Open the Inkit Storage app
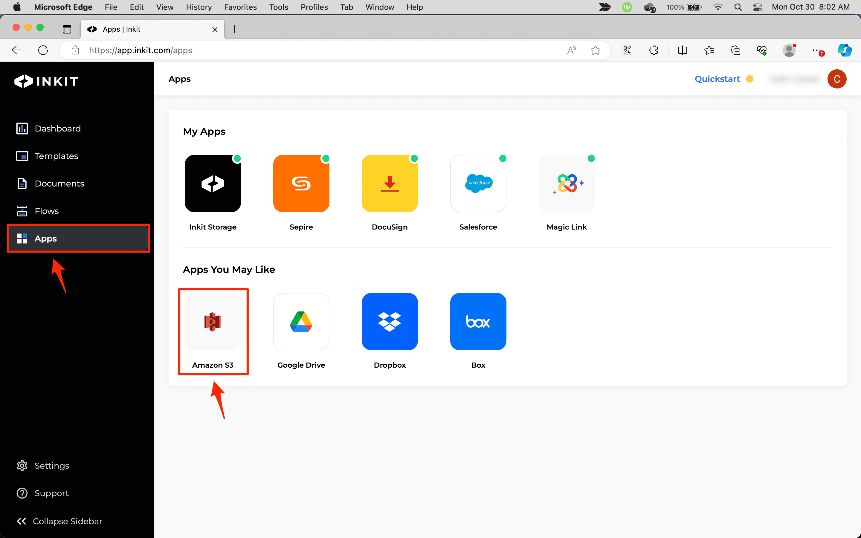 [213, 183]
